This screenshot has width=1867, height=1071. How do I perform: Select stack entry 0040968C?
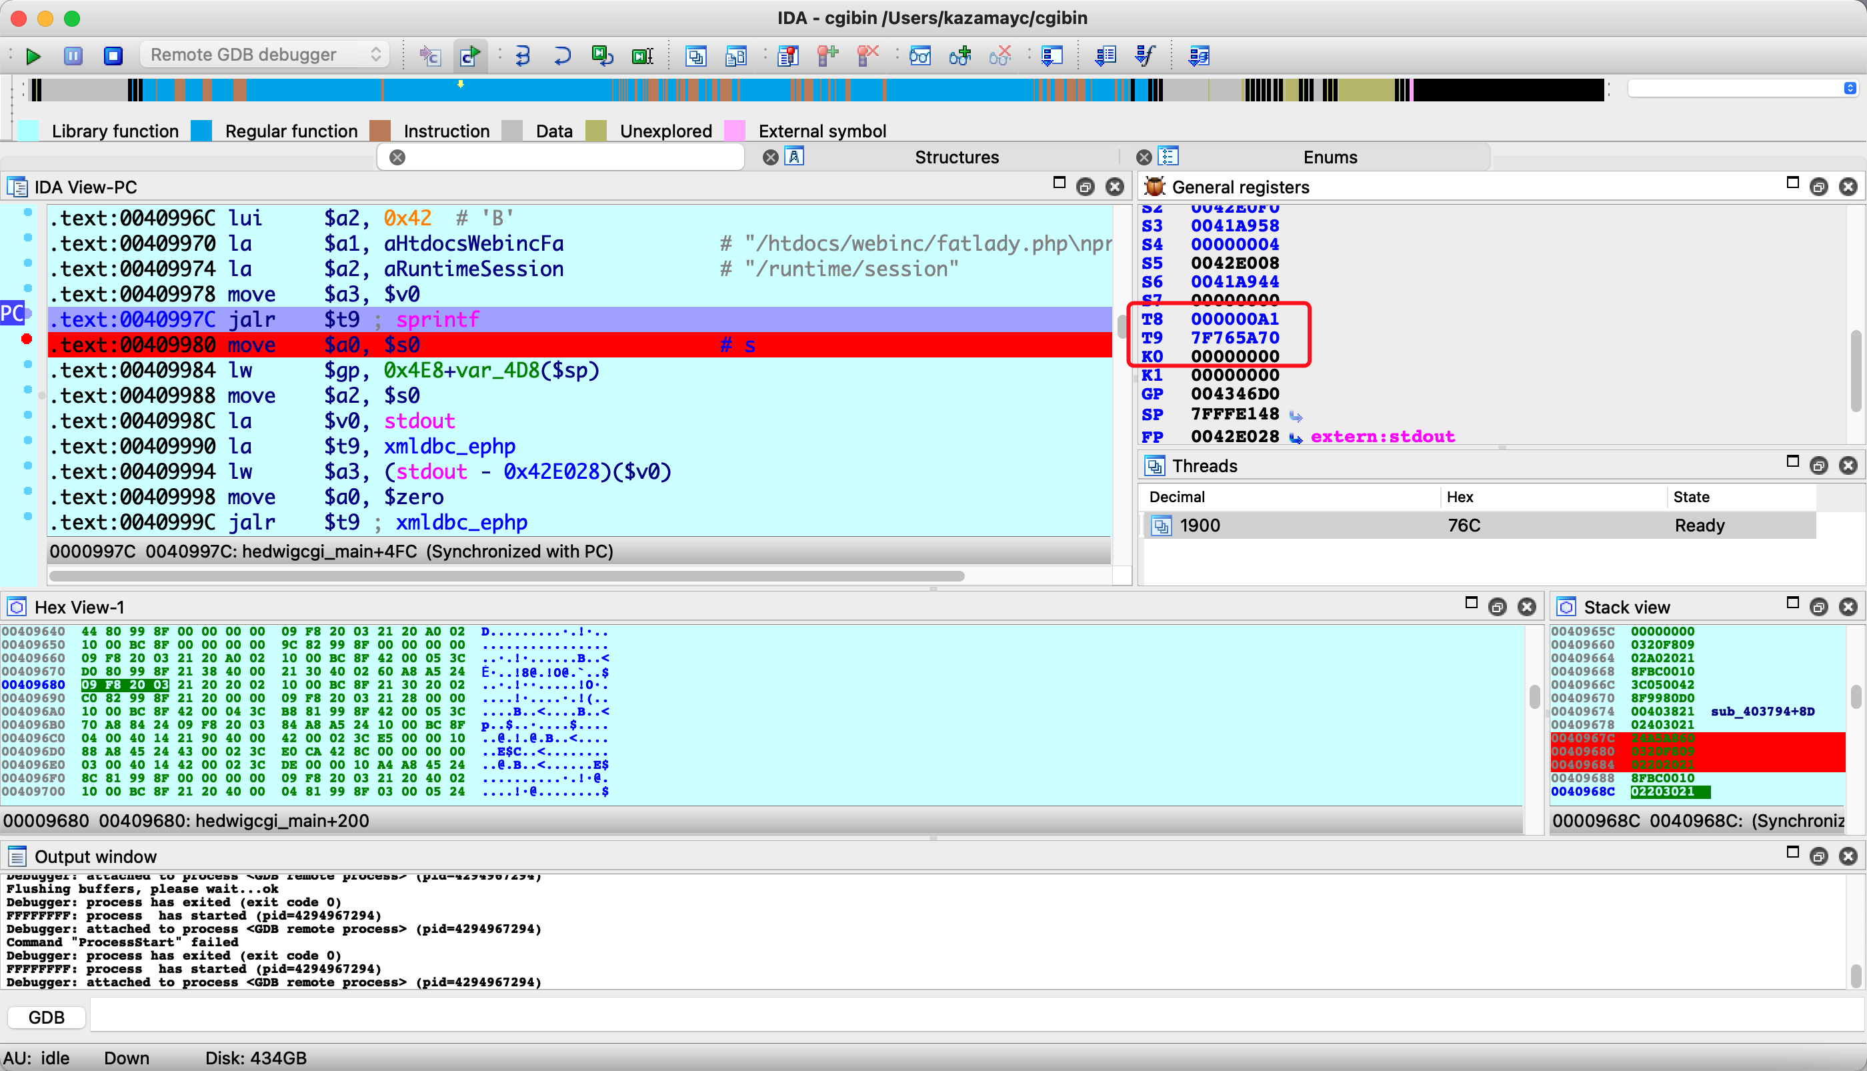(1697, 792)
